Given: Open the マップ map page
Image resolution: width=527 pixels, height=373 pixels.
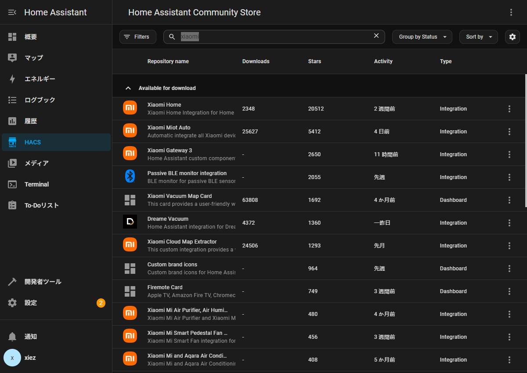Looking at the screenshot, I should (56, 58).
